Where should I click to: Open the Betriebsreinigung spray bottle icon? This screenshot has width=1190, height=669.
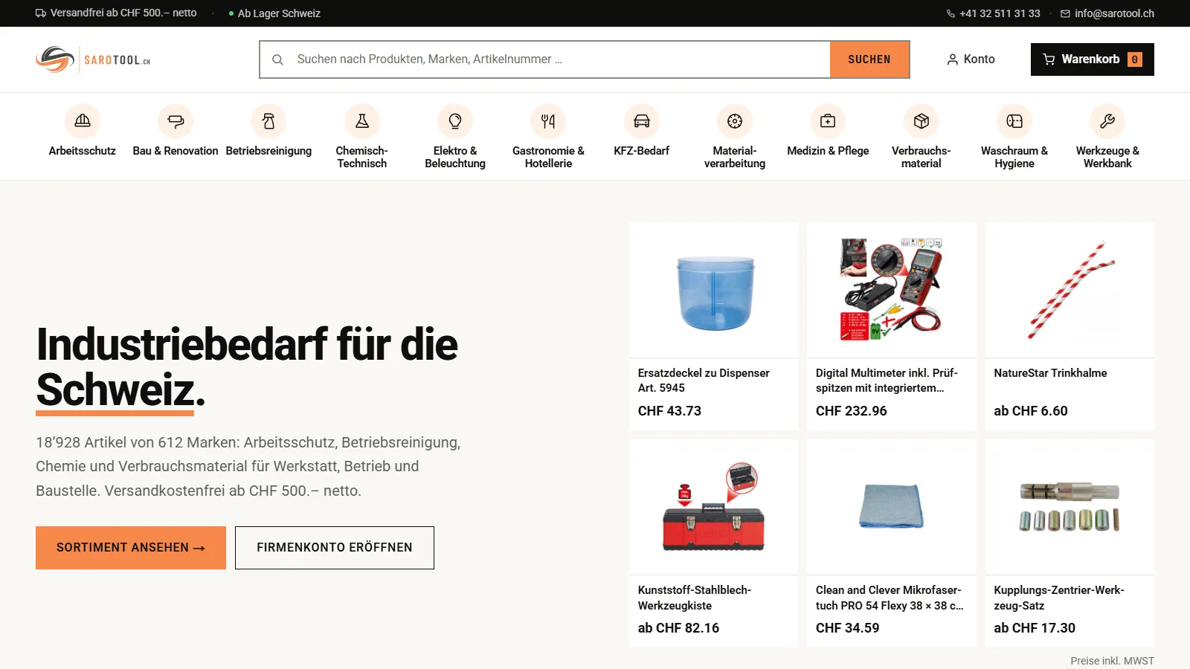coord(268,121)
